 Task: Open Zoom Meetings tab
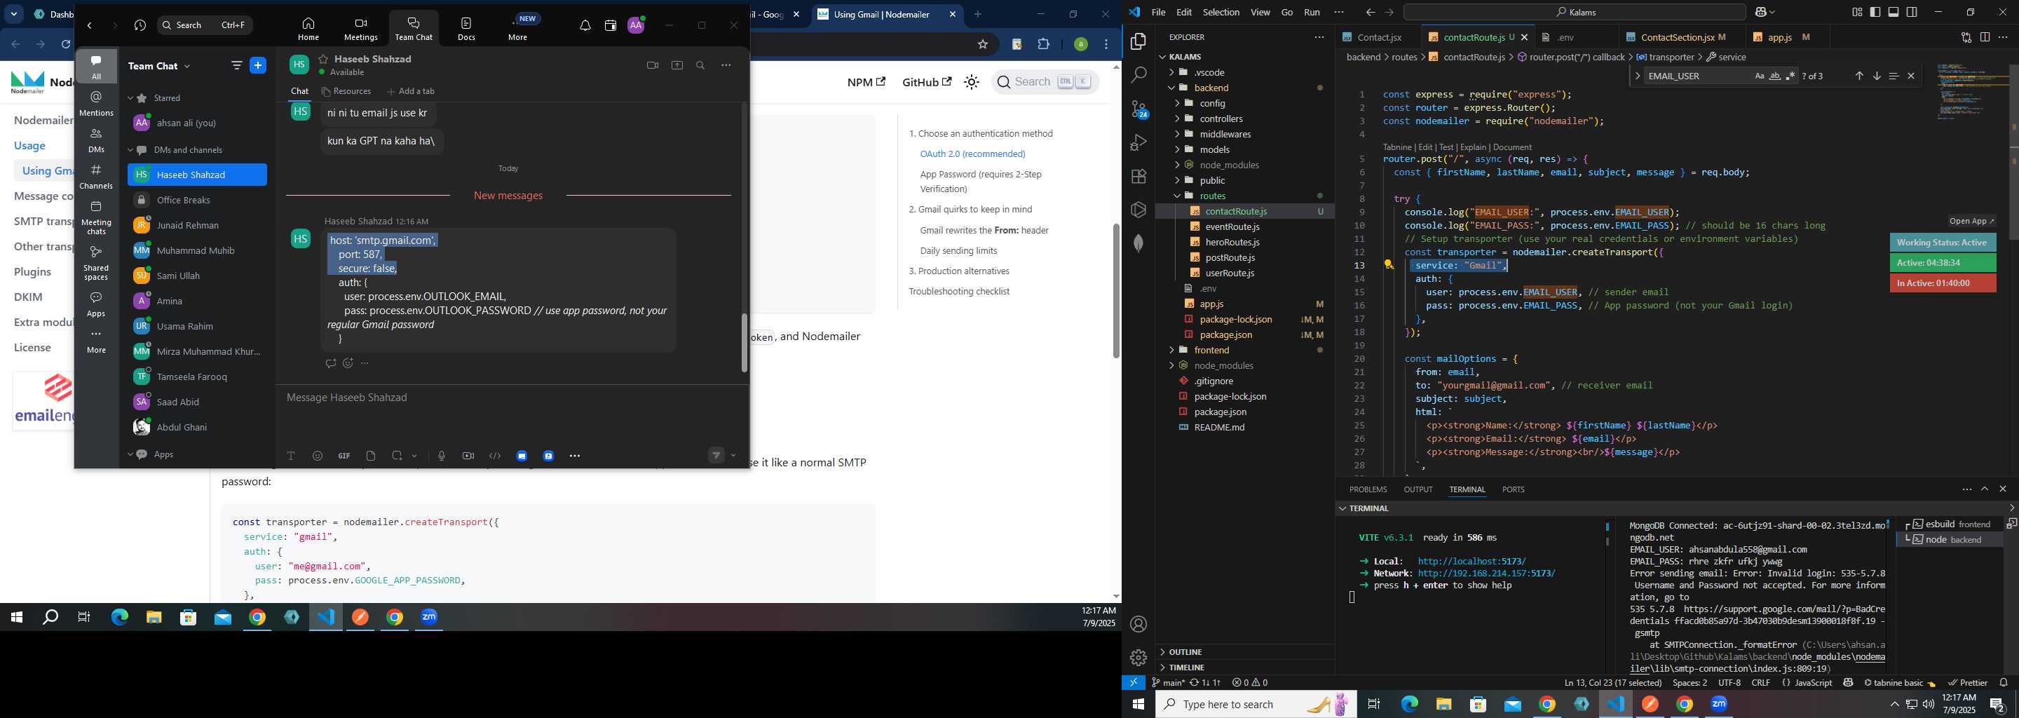point(360,29)
